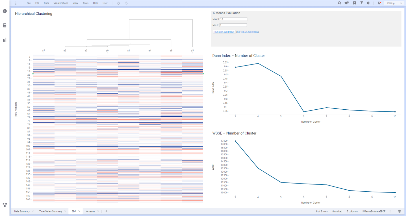Open notifications bell icon
The height and width of the screenshot is (216, 406).
[x=379, y=3]
